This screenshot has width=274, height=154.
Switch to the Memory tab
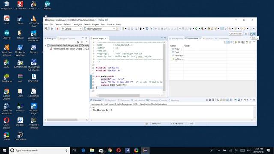click(173, 101)
